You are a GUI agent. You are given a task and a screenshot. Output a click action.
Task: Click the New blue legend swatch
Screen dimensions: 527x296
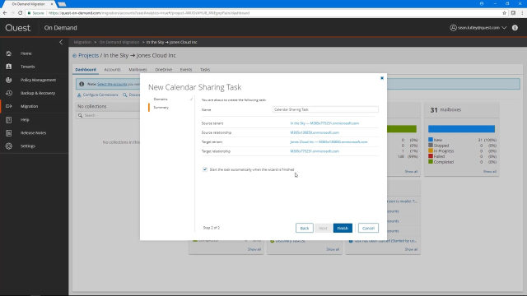point(431,140)
